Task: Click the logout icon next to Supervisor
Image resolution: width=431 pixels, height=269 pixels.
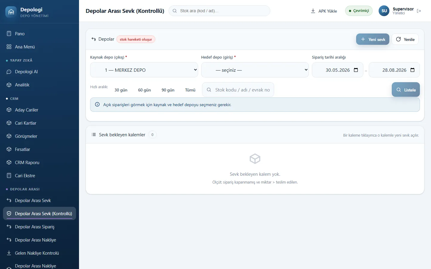Action: click(419, 11)
